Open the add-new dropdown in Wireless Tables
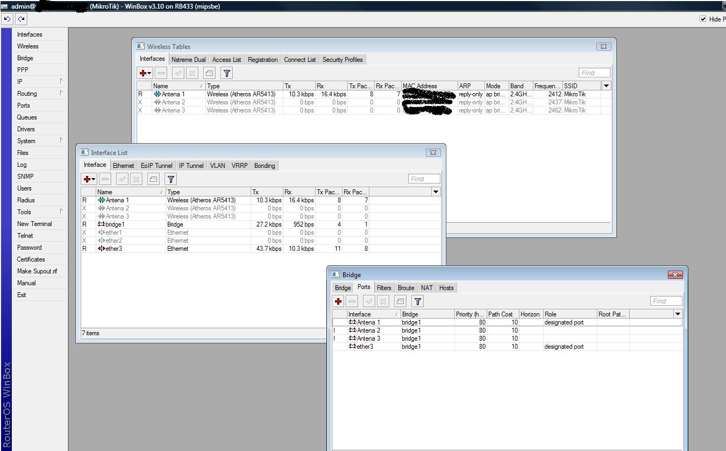Viewport: 726px width, 451px height. click(x=146, y=73)
